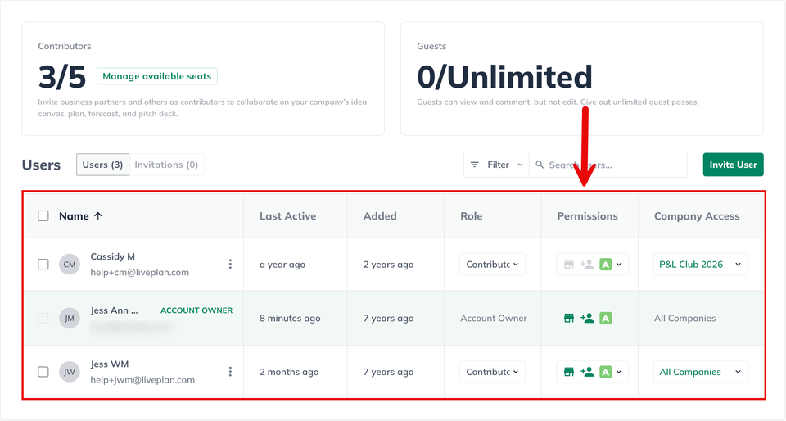This screenshot has height=421, width=786.
Task: Click the email help+cm@liveplan.com
Action: pyautogui.click(x=140, y=272)
